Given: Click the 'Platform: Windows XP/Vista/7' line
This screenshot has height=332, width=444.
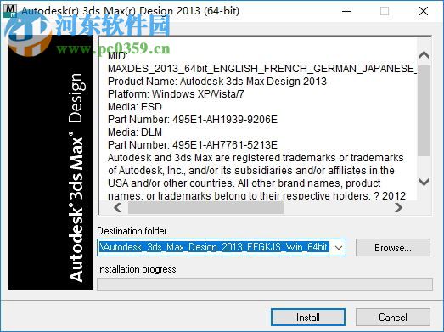Looking at the screenshot, I should (x=176, y=94).
